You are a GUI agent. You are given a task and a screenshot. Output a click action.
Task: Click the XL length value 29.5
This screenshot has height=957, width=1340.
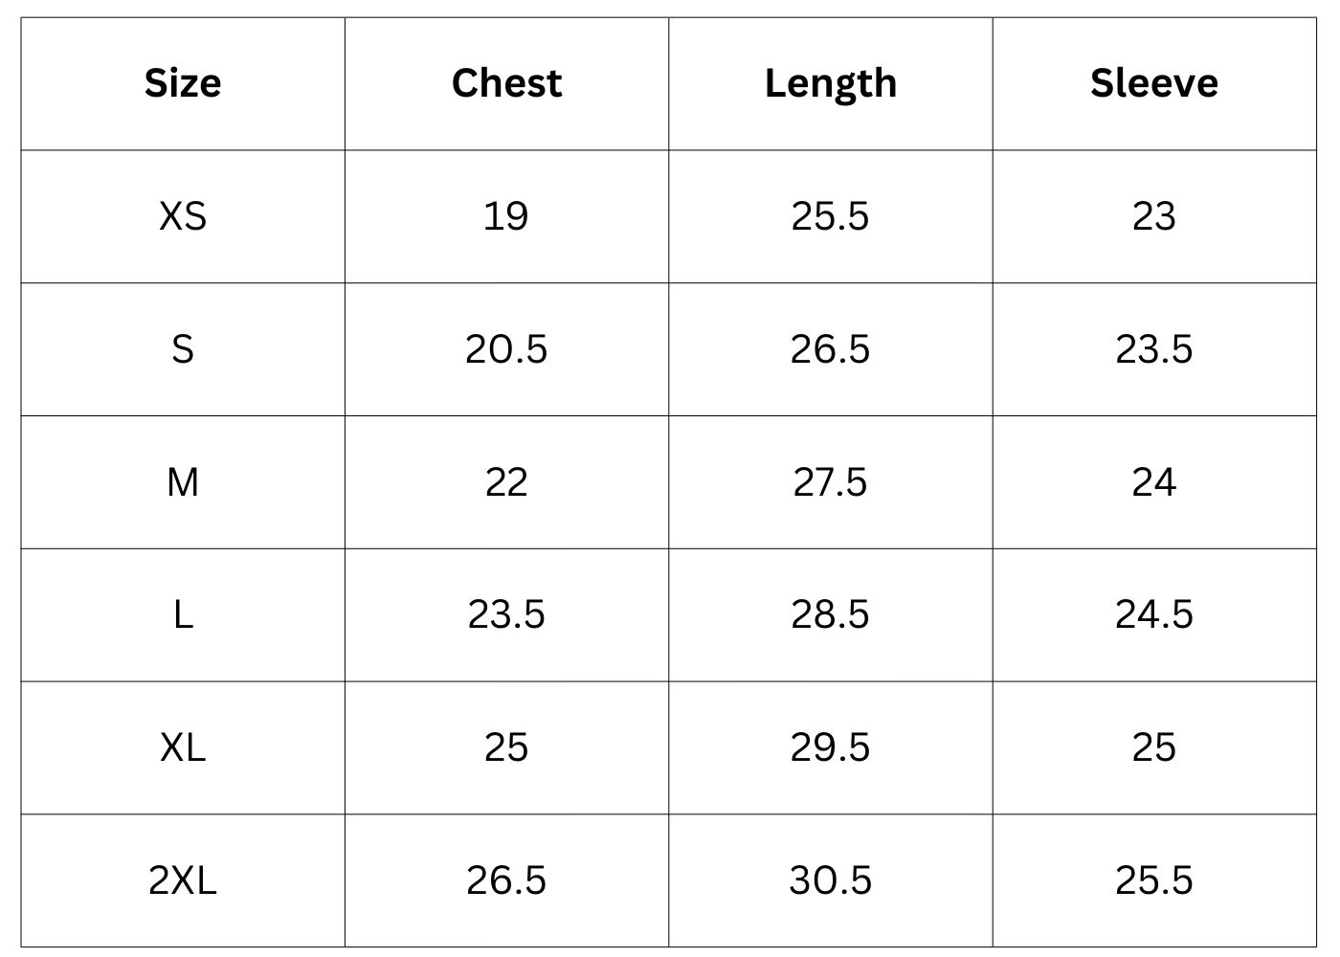(830, 747)
